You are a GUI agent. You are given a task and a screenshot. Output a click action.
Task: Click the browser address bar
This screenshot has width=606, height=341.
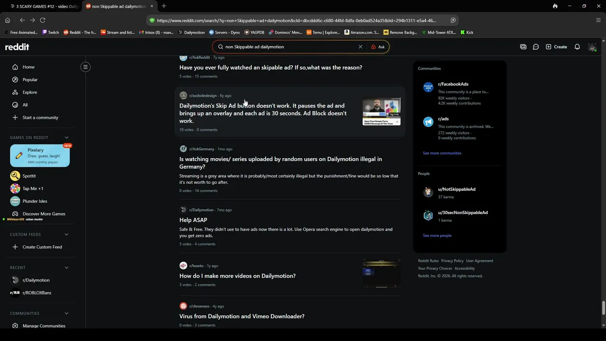point(296,20)
